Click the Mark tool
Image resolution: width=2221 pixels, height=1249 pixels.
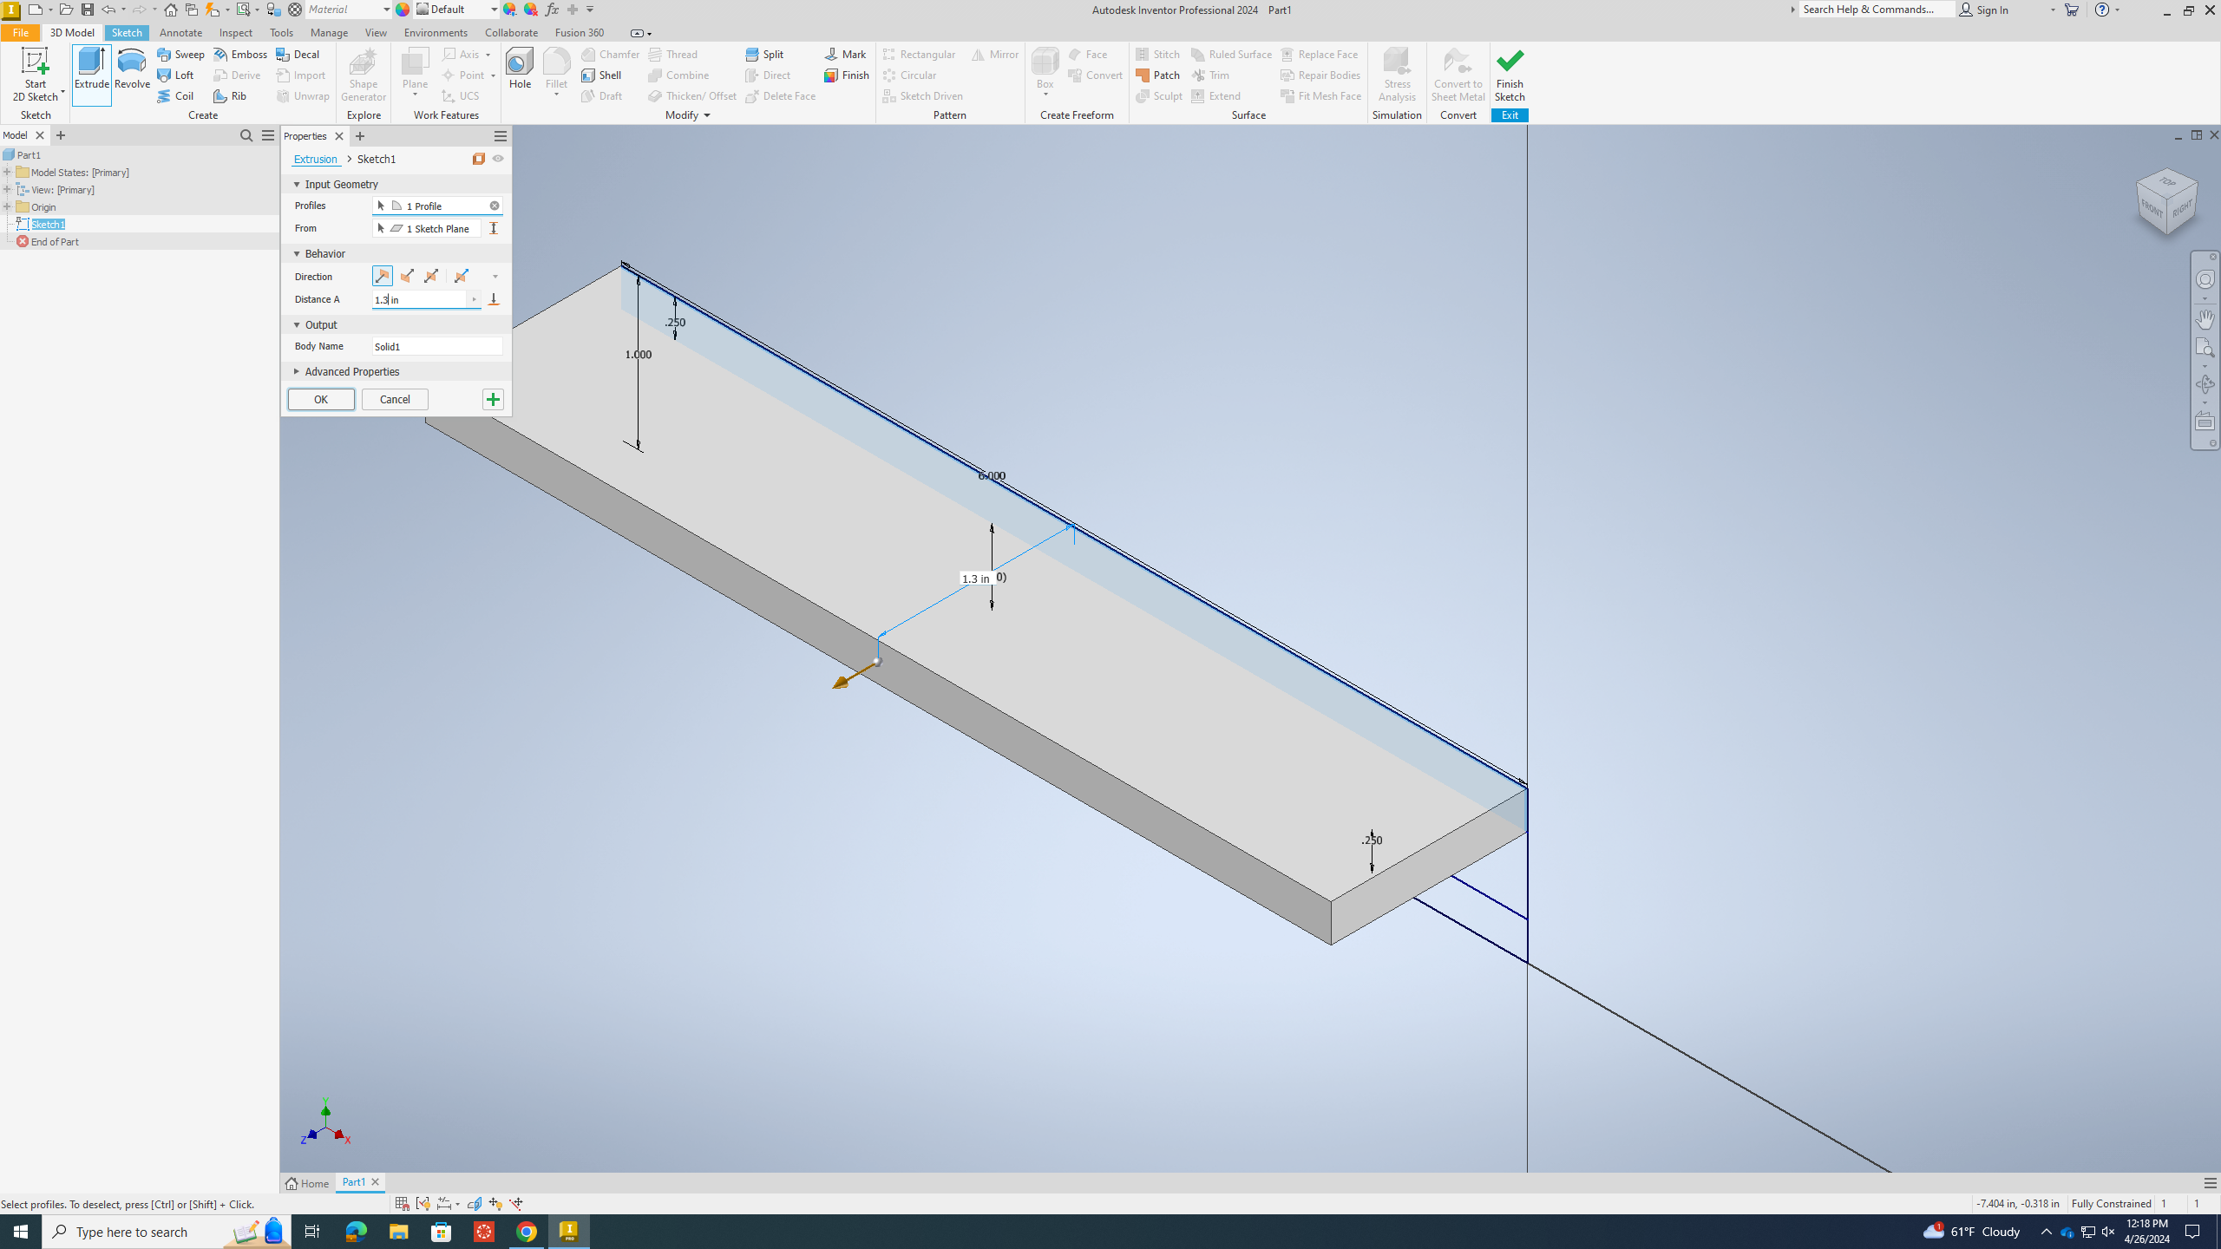[845, 54]
